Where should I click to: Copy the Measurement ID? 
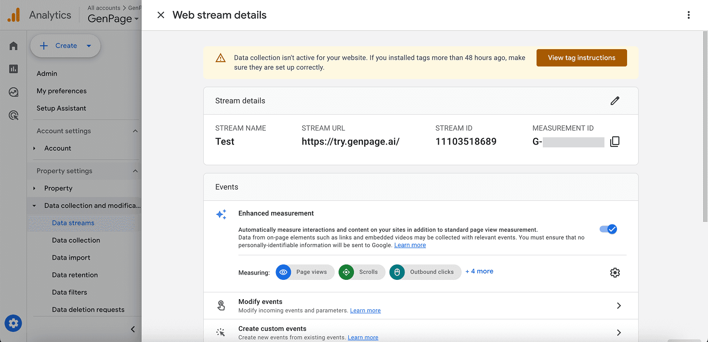(x=615, y=142)
